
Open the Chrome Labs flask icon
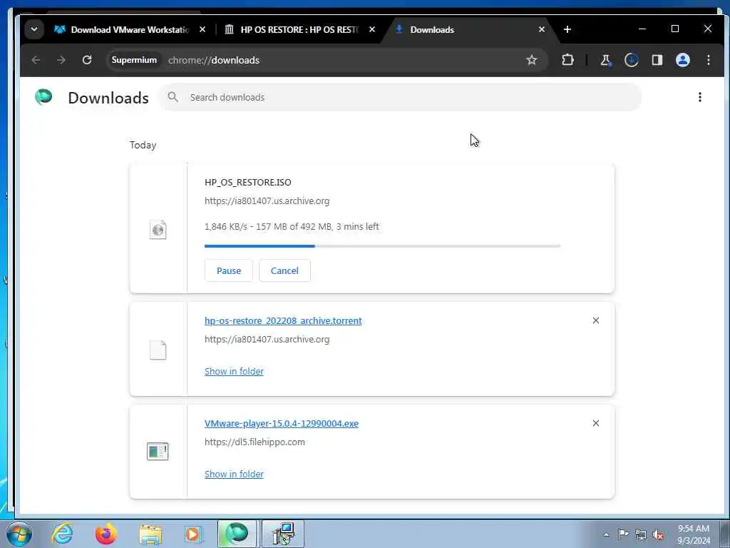pos(606,60)
